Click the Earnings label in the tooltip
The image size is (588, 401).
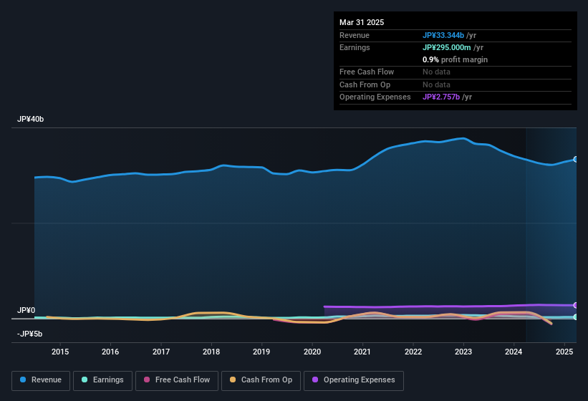pos(355,47)
